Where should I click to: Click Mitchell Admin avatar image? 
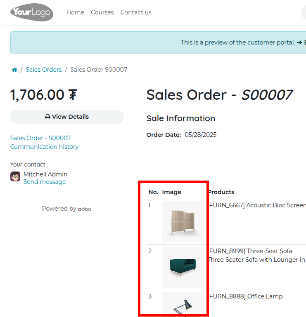15,177
